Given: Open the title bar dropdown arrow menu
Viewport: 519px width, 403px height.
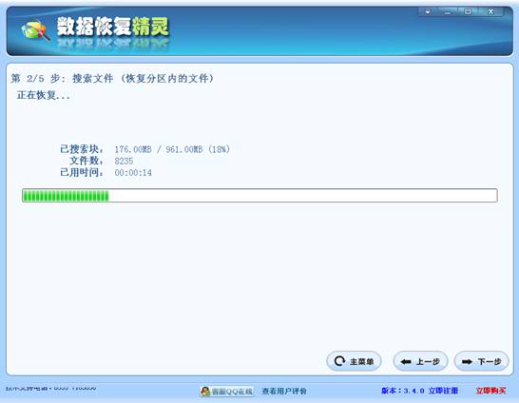Looking at the screenshot, I should pyautogui.click(x=428, y=12).
